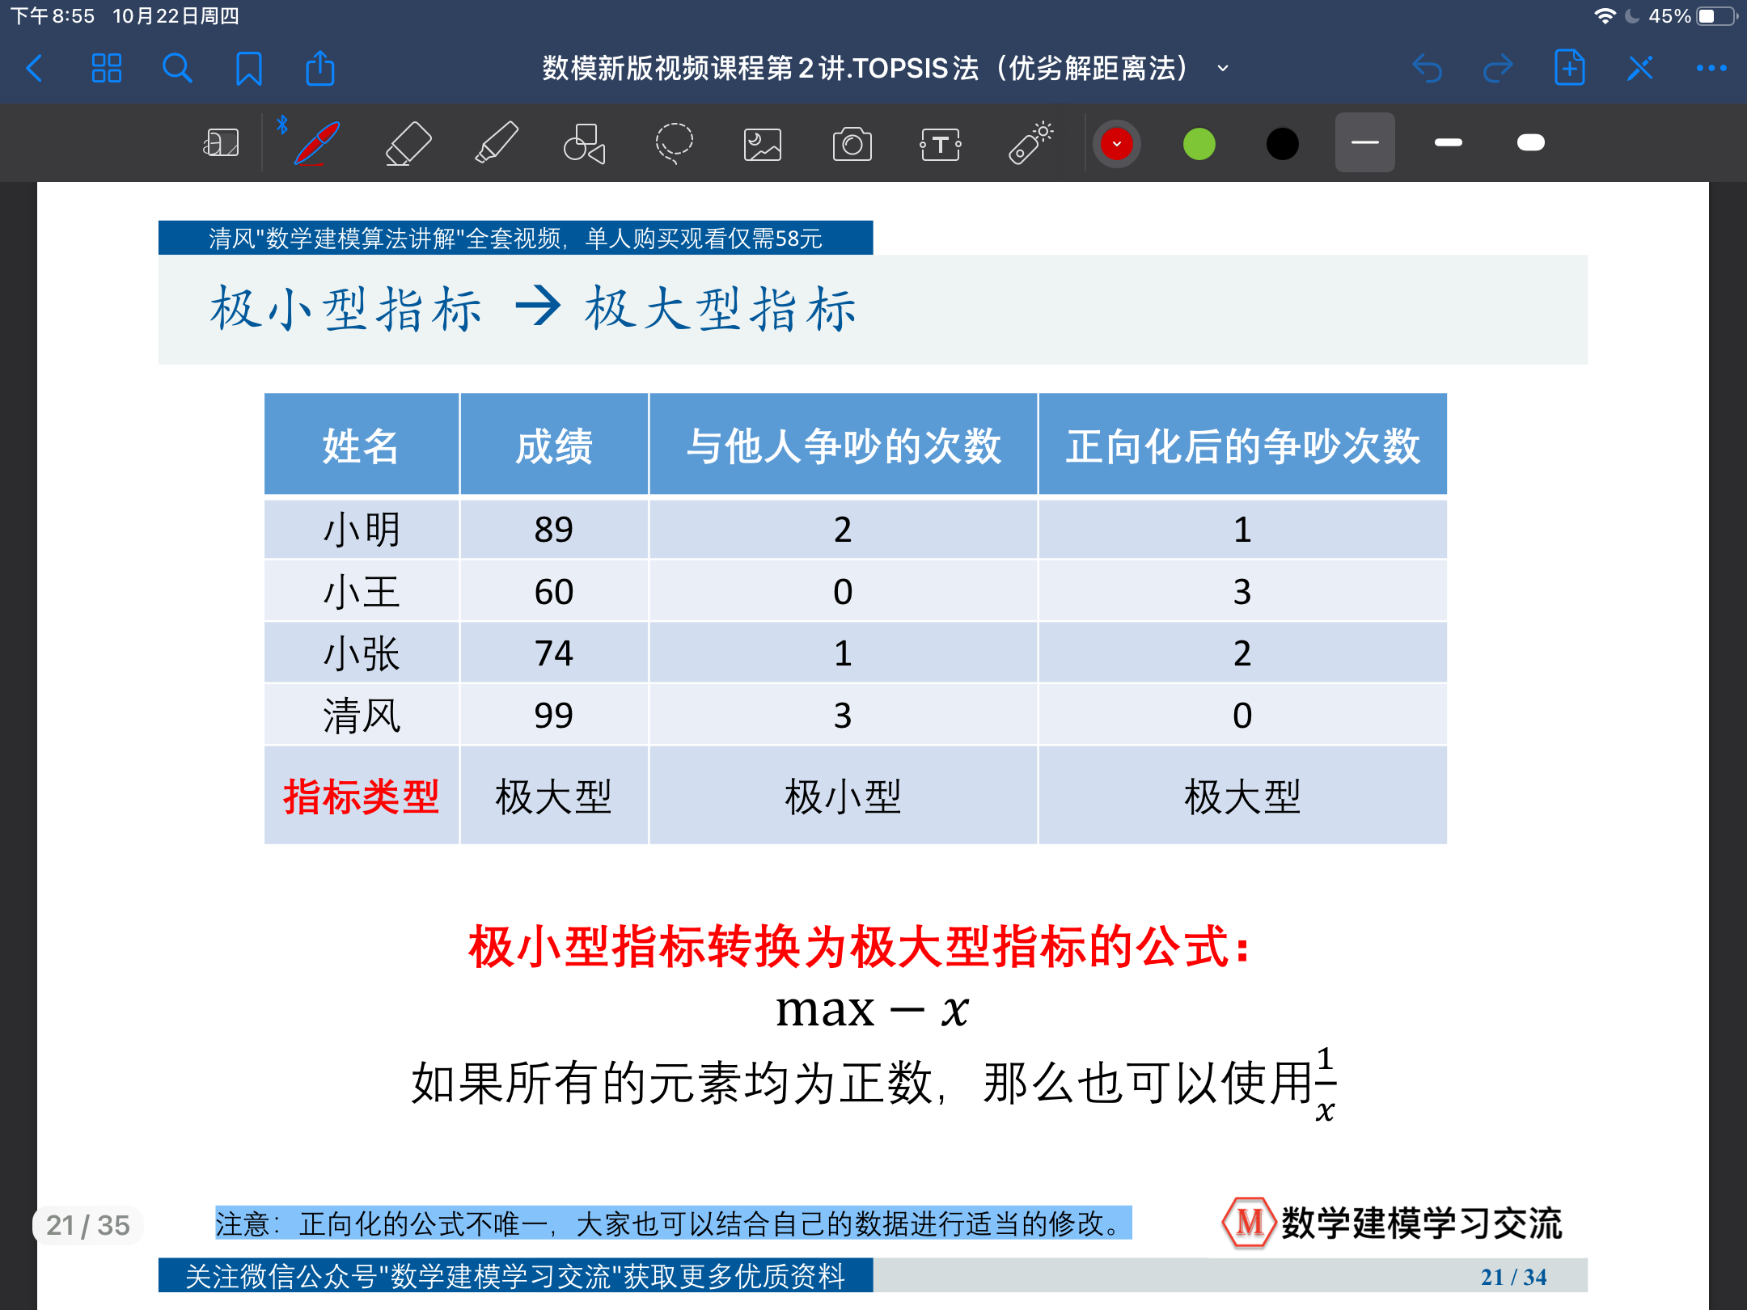Image resolution: width=1747 pixels, height=1310 pixels.
Task: Select the lasso selection tool
Action: tap(674, 142)
